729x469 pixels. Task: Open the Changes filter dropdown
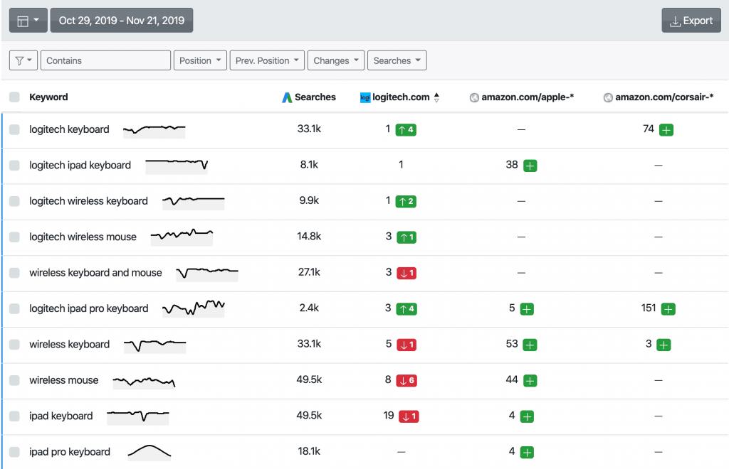336,60
